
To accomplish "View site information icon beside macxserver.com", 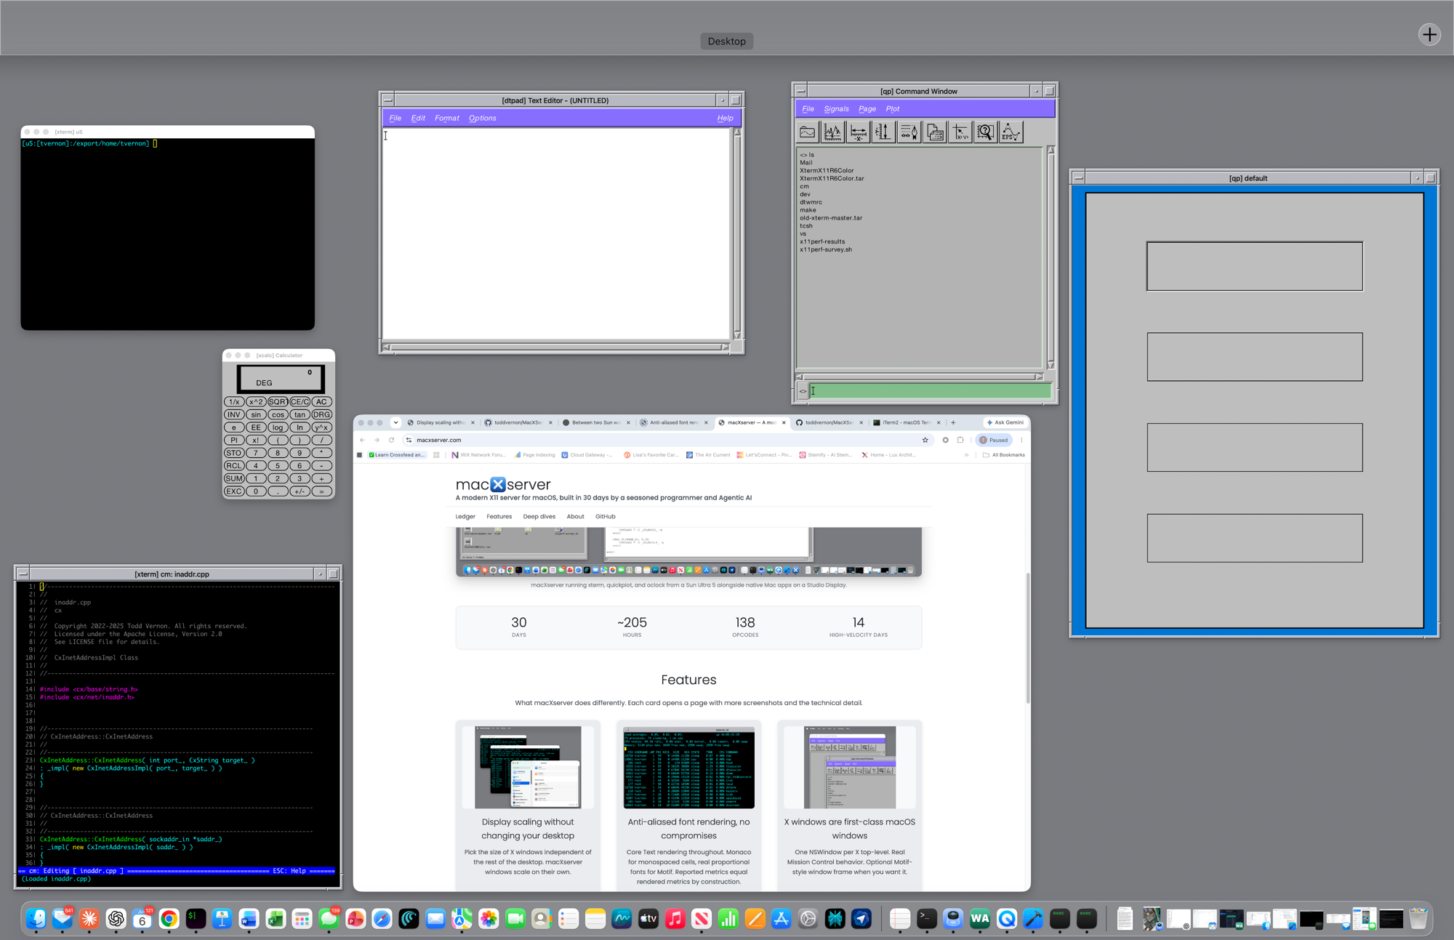I will coord(409,440).
